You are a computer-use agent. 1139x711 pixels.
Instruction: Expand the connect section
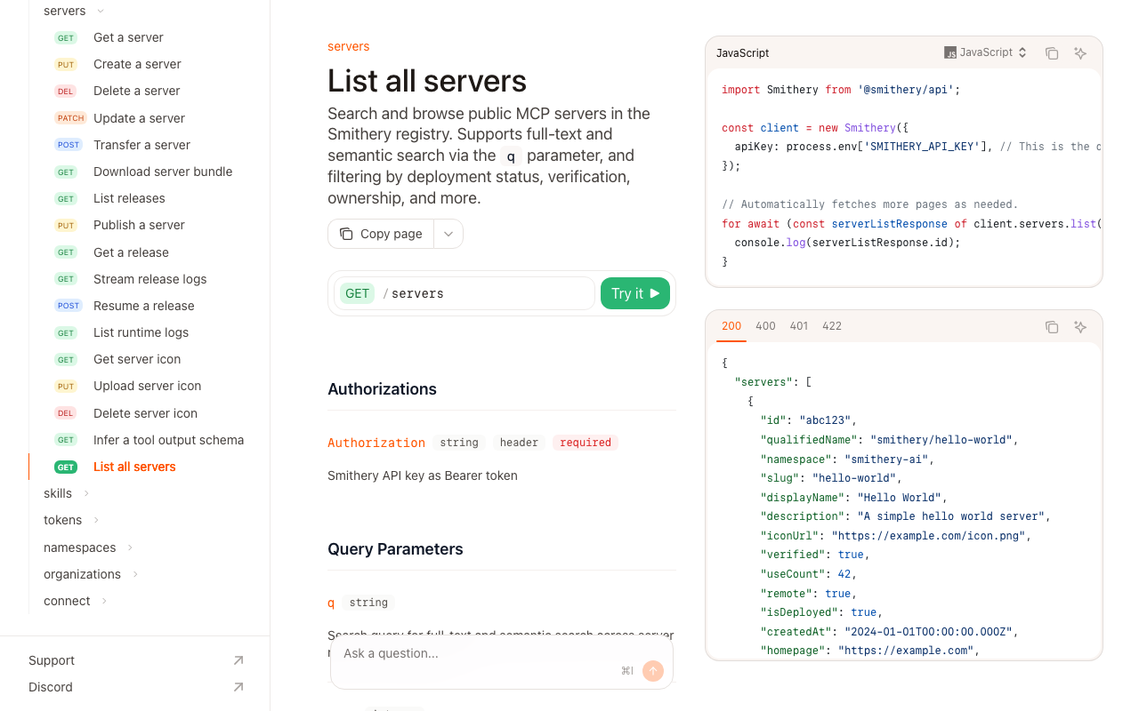[x=104, y=601]
